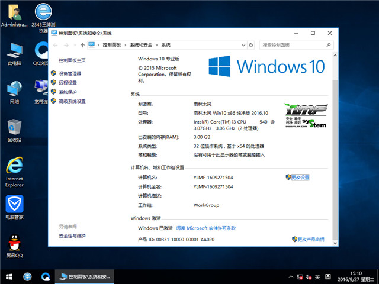Open volume tray icon
The height and width of the screenshot is (284, 379).
[x=309, y=277]
